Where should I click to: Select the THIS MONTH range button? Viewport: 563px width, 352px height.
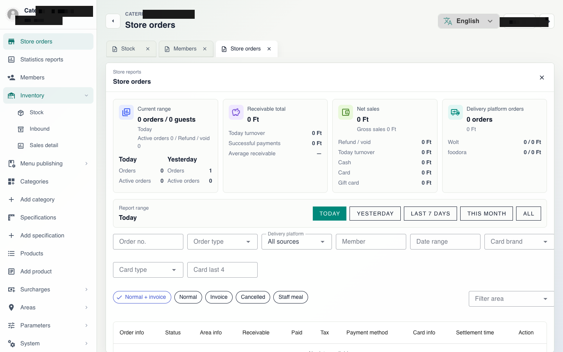tap(486, 214)
